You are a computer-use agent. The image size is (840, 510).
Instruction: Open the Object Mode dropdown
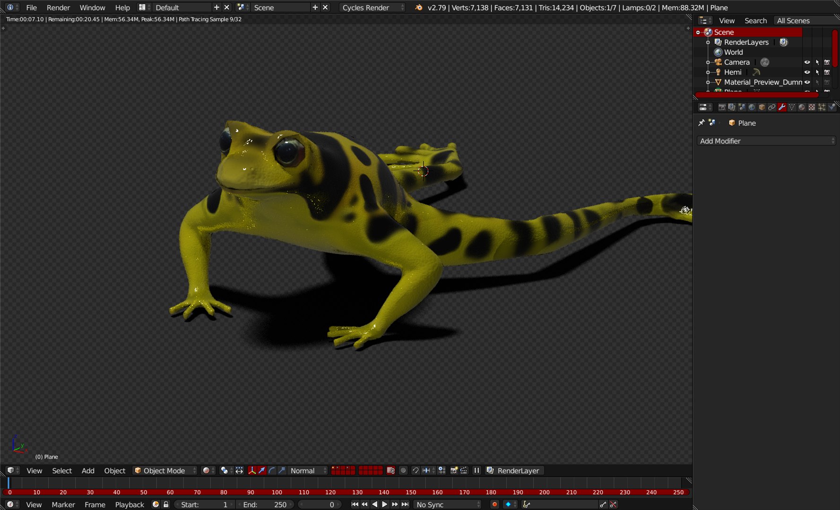[165, 470]
